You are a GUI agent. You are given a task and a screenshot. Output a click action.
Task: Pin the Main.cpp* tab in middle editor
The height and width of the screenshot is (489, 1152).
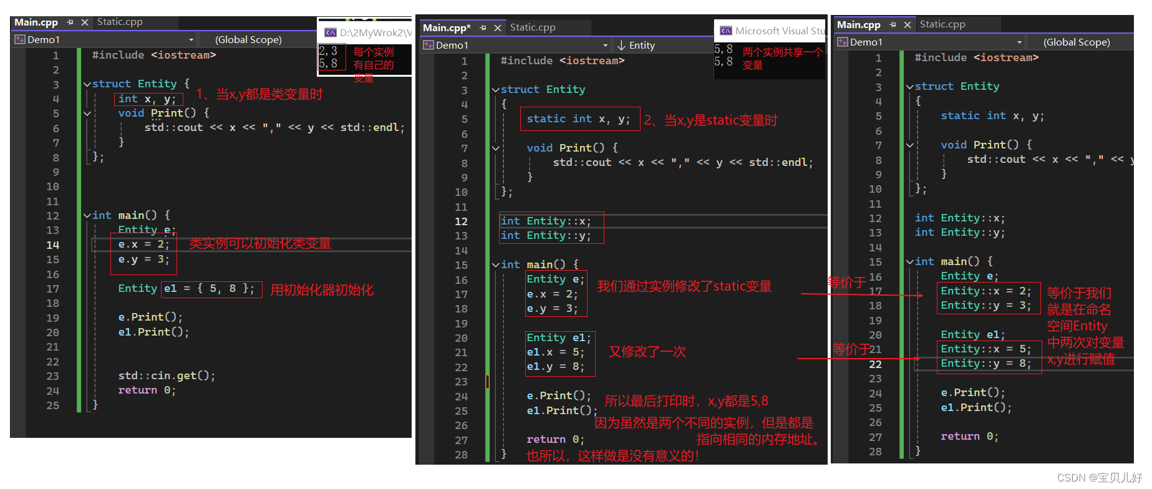coord(483,27)
